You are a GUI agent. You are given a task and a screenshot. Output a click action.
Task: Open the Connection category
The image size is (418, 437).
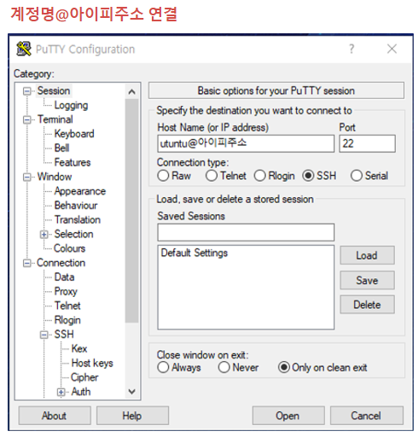click(61, 263)
